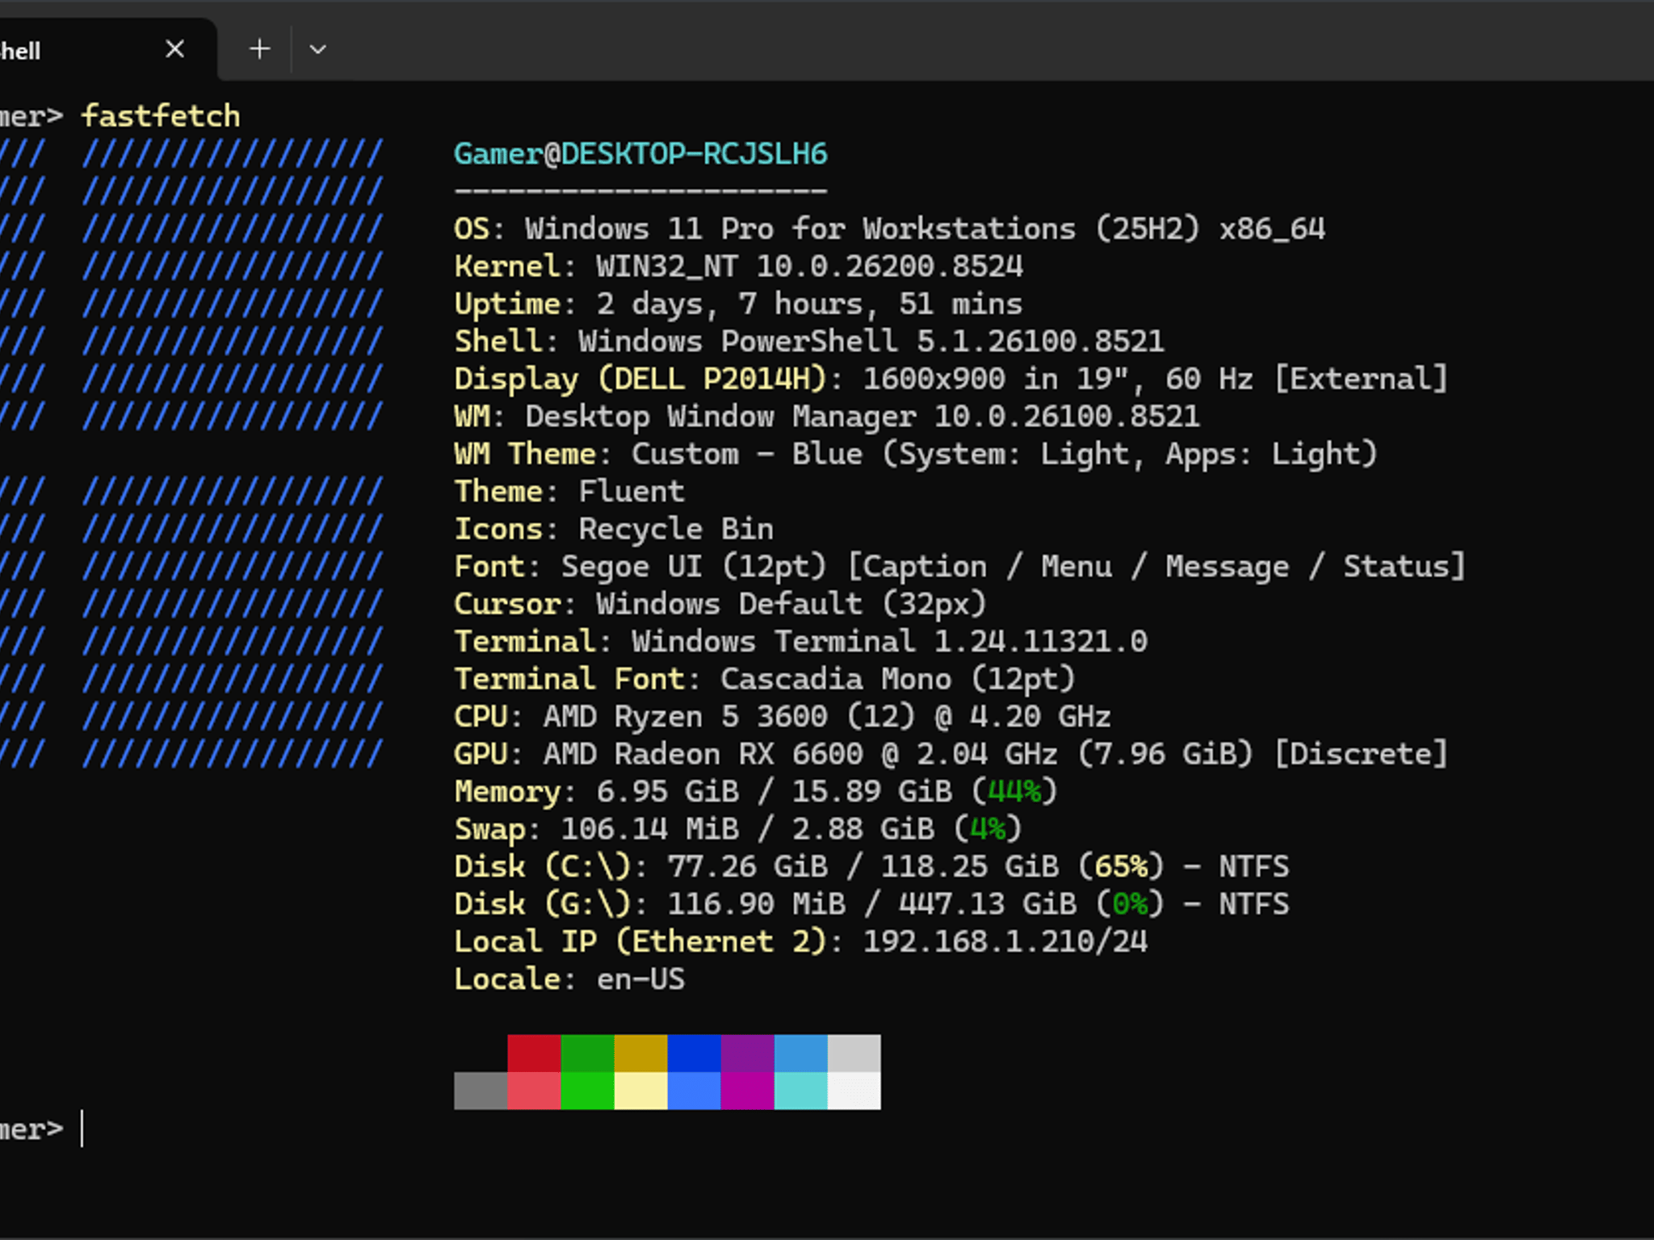Screen dimensions: 1654x1240
Task: Click the red color block
Action: (534, 1054)
